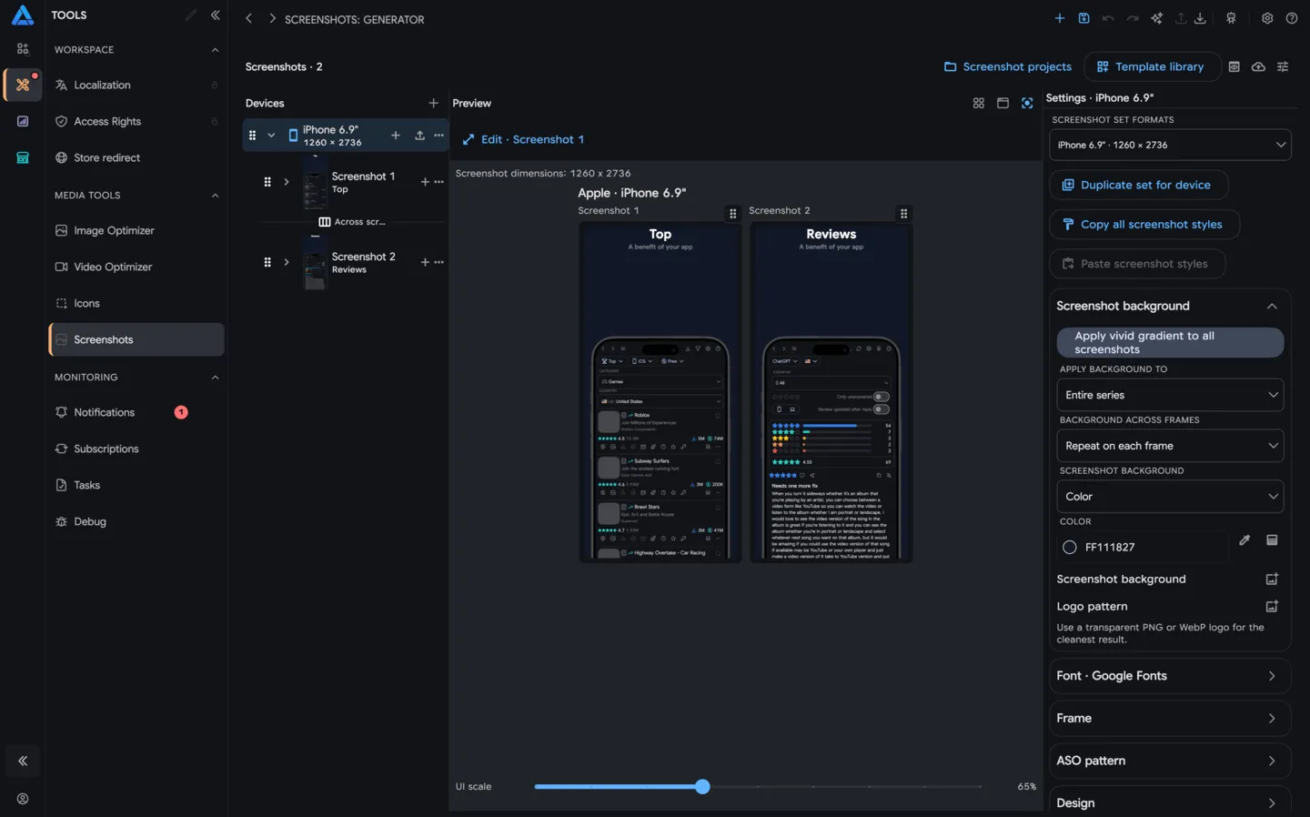
Task: Click Duplicate set for device
Action: tap(1139, 185)
